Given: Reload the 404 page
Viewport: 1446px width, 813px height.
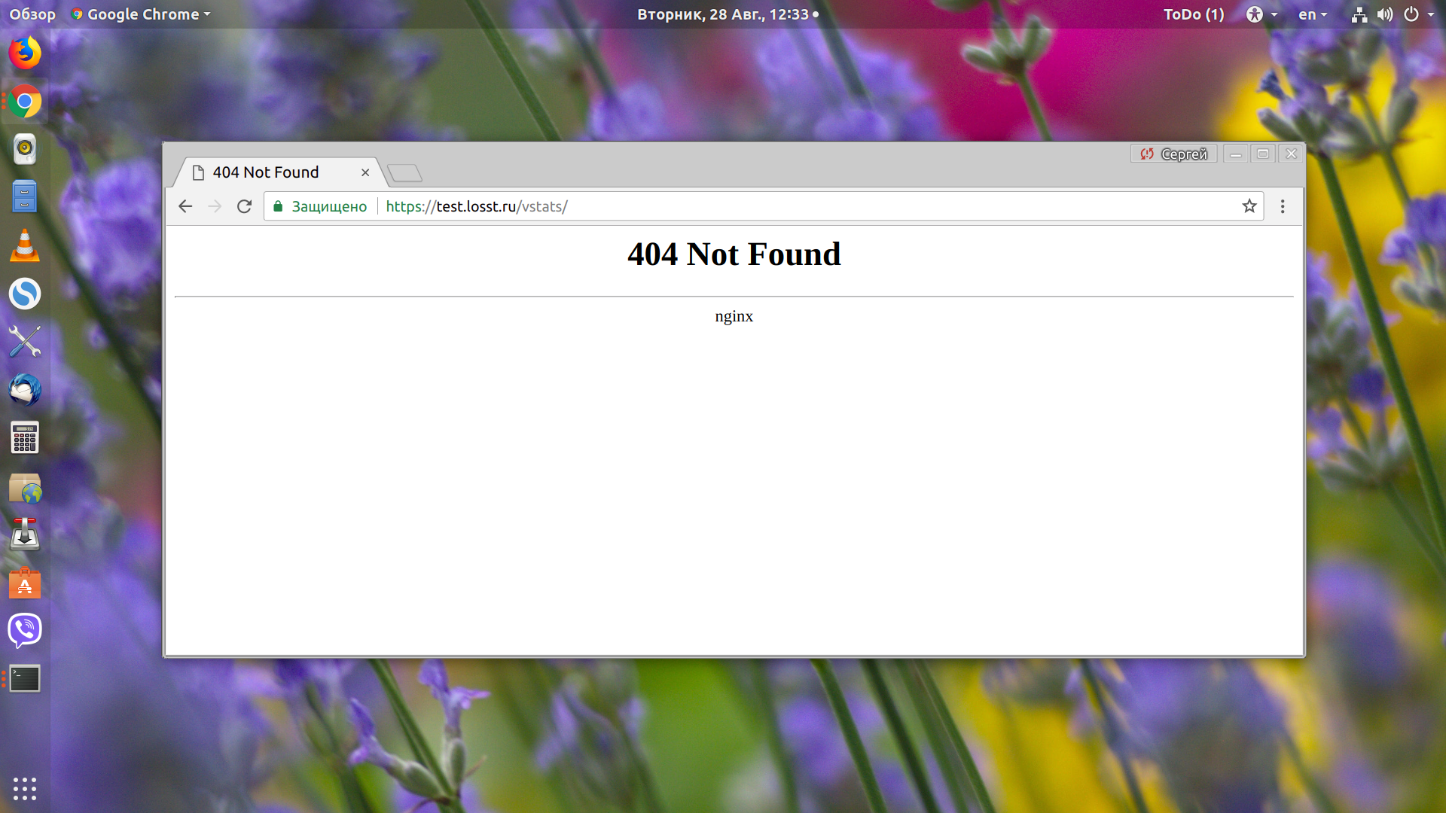Looking at the screenshot, I should coord(244,206).
